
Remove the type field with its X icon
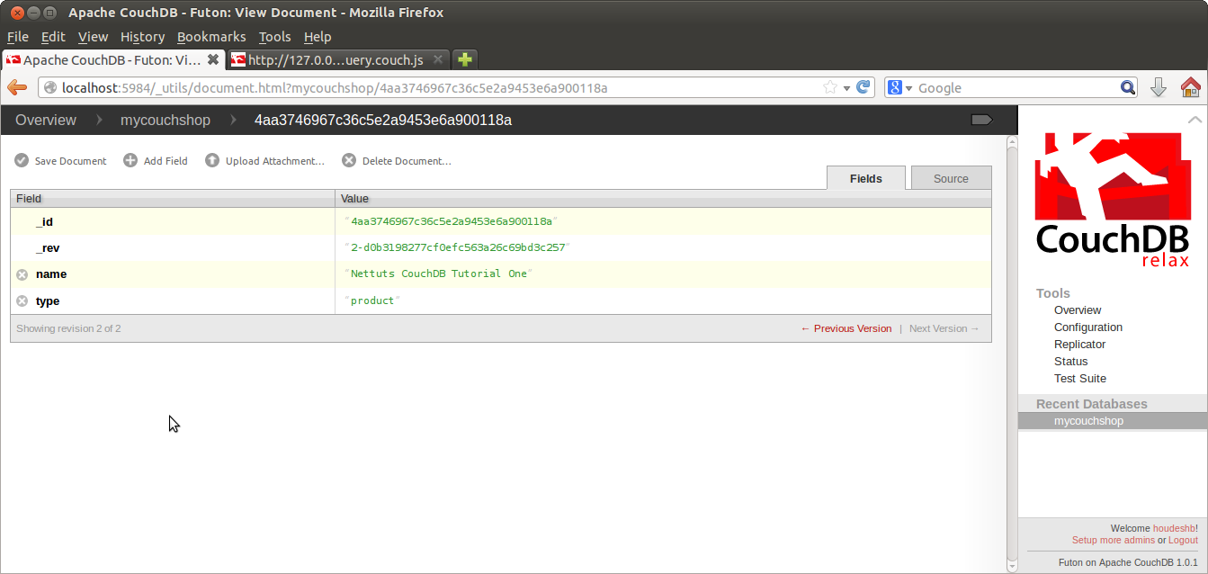22,300
